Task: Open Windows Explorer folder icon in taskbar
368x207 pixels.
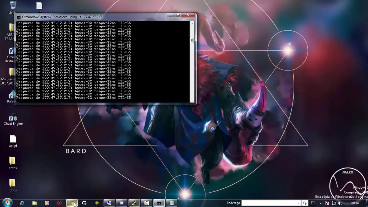Action: (34, 203)
